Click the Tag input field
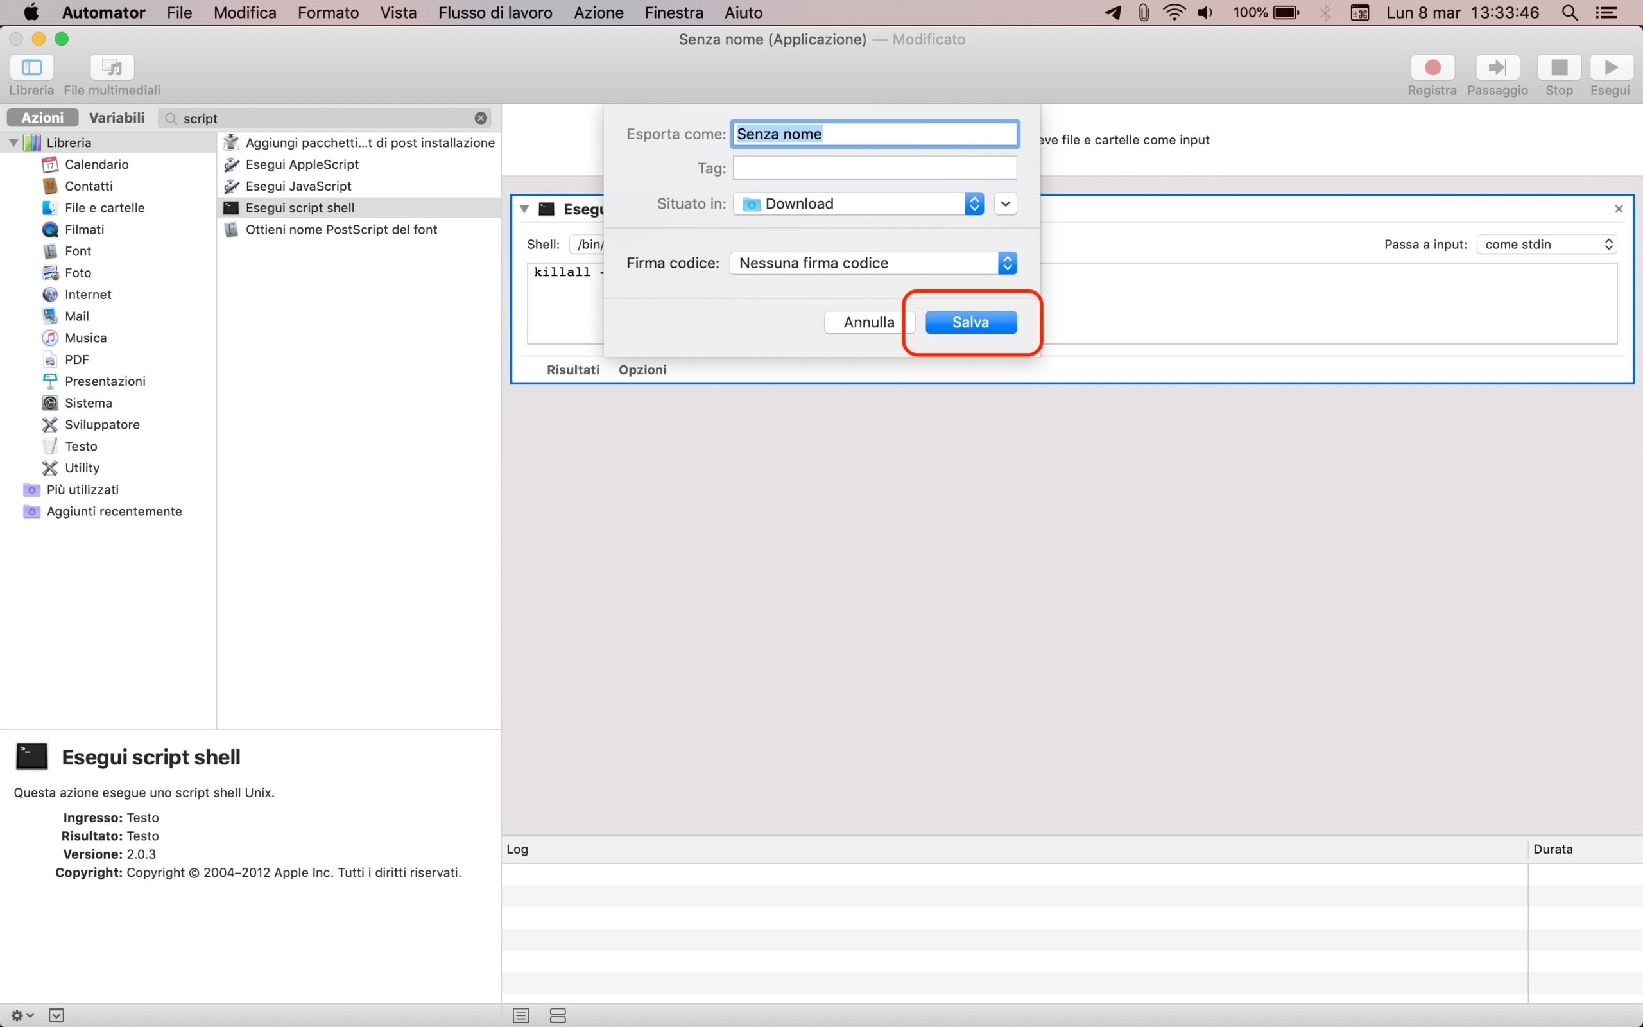The width and height of the screenshot is (1643, 1027). pyautogui.click(x=875, y=168)
